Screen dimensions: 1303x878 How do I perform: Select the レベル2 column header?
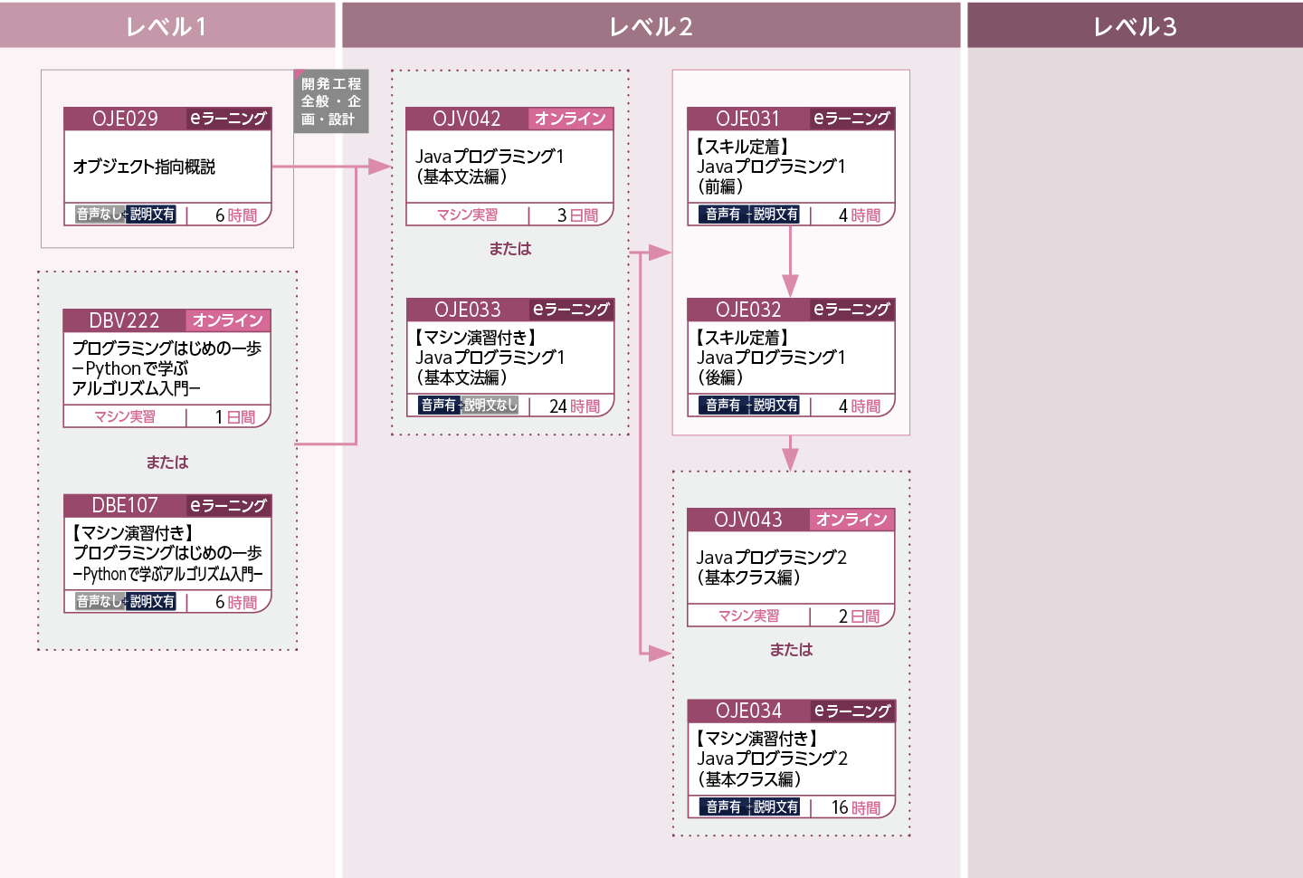click(x=651, y=24)
